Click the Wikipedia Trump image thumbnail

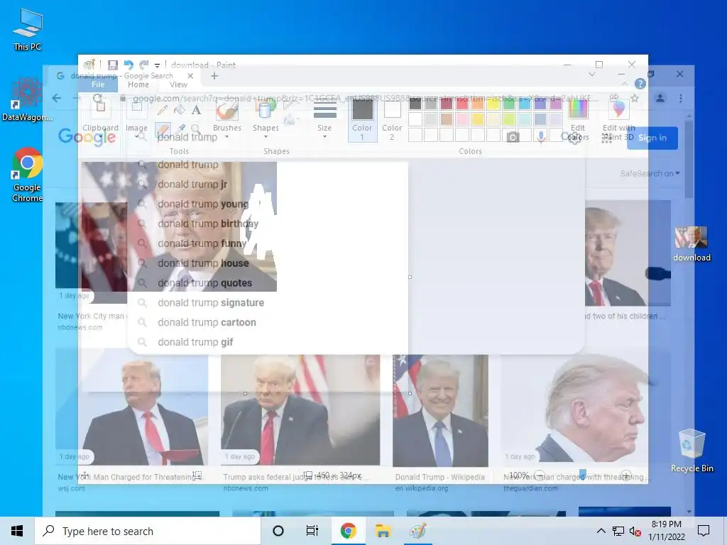[440, 411]
